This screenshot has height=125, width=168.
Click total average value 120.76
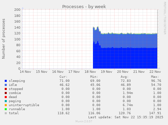click(x=125, y=113)
